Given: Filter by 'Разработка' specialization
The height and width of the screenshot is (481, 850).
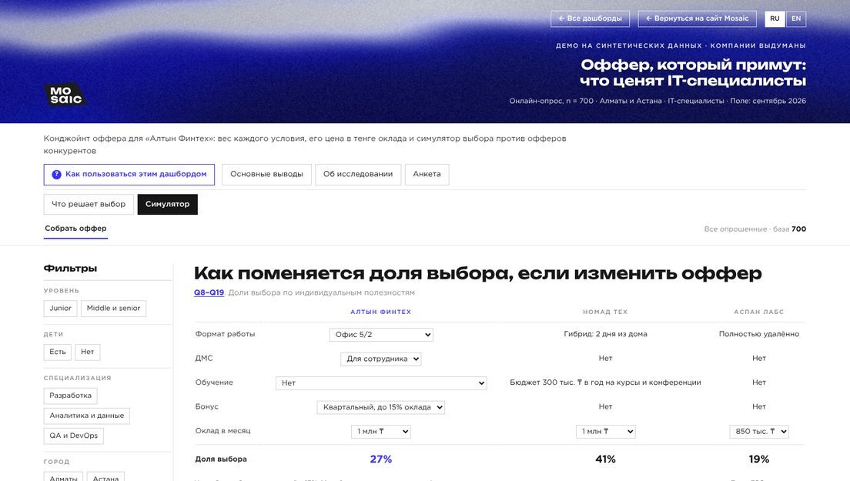Looking at the screenshot, I should (71, 396).
